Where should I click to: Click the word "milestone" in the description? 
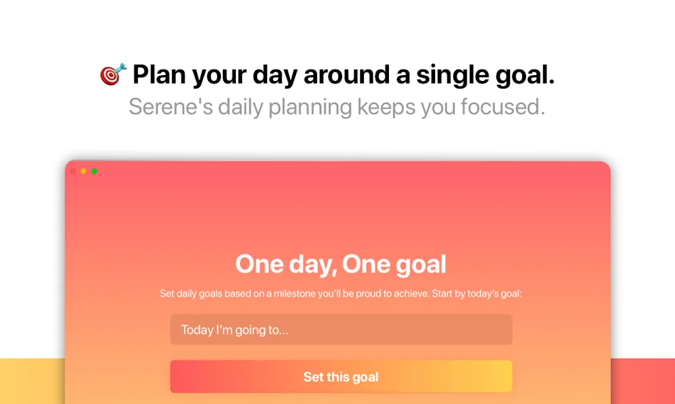tap(295, 293)
